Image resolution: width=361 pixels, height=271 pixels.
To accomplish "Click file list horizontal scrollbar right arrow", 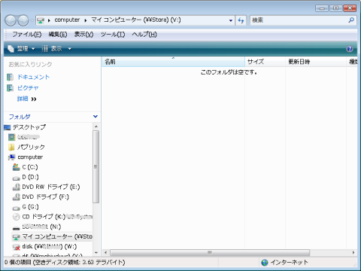I will point(353,252).
